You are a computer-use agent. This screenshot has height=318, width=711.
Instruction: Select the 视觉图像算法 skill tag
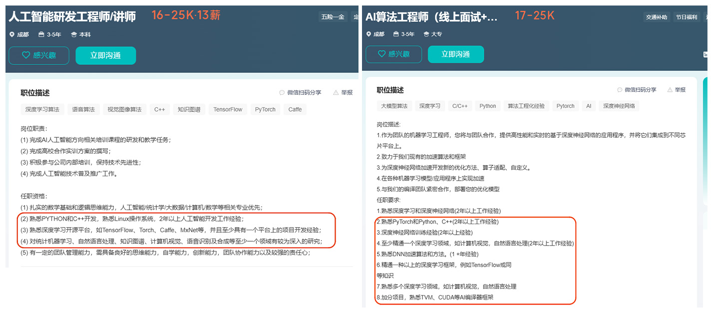point(125,109)
